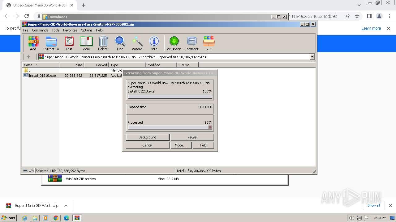Sort by the Packed column header

pos(96,65)
